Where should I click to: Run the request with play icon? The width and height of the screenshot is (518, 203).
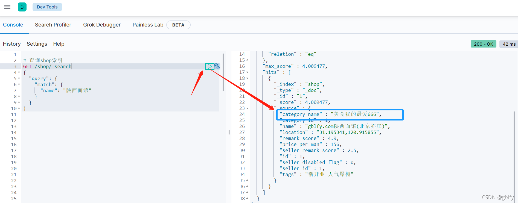[209, 66]
